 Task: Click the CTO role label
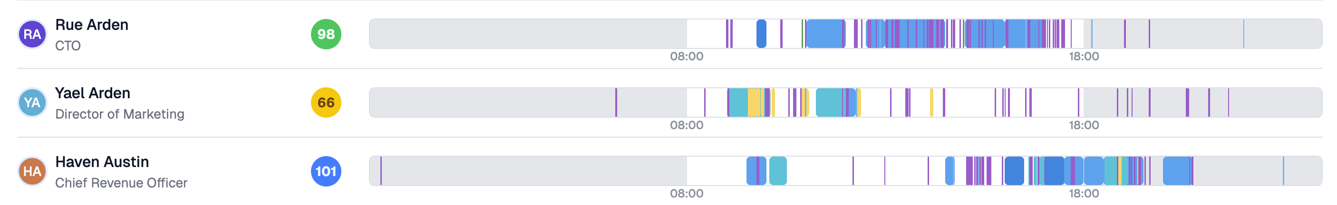[x=68, y=46]
